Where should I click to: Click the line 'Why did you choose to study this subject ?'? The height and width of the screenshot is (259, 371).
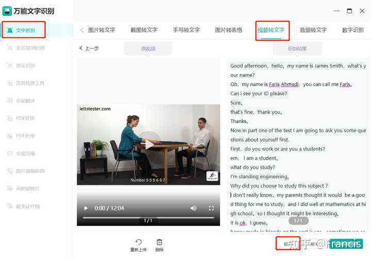point(279,186)
